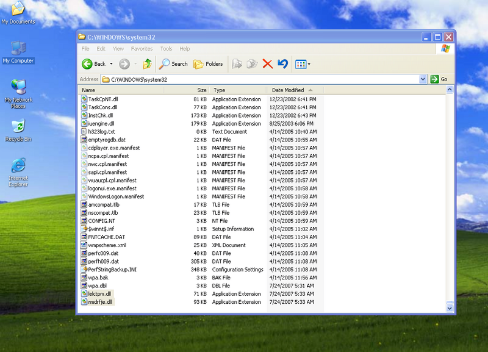Open the Search pane

(173, 64)
